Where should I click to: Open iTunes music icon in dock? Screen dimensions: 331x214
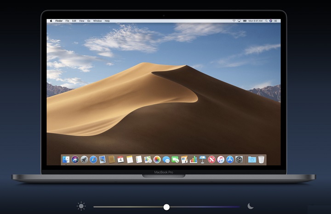221,160
